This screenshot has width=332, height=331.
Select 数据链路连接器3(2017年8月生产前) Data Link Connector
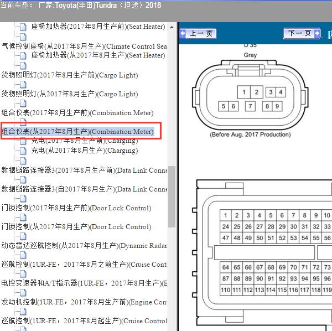click(84, 170)
